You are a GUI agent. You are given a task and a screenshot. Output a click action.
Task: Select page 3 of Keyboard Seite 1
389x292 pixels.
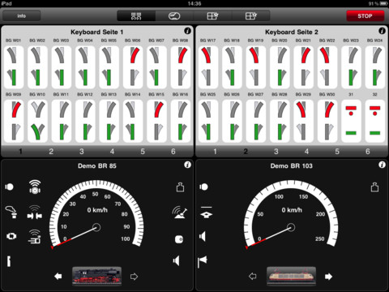coord(82,152)
